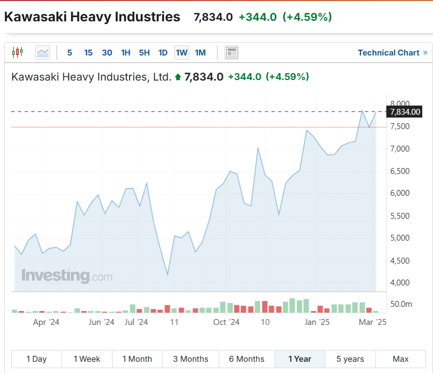
Task: Click the Kawasaki Heavy Industries page title
Action: pyautogui.click(x=92, y=17)
